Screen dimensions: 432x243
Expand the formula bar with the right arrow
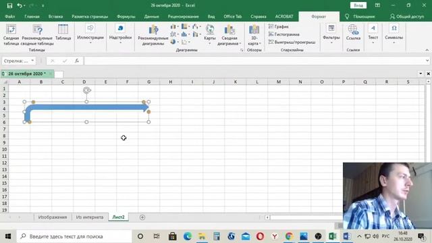427,61
